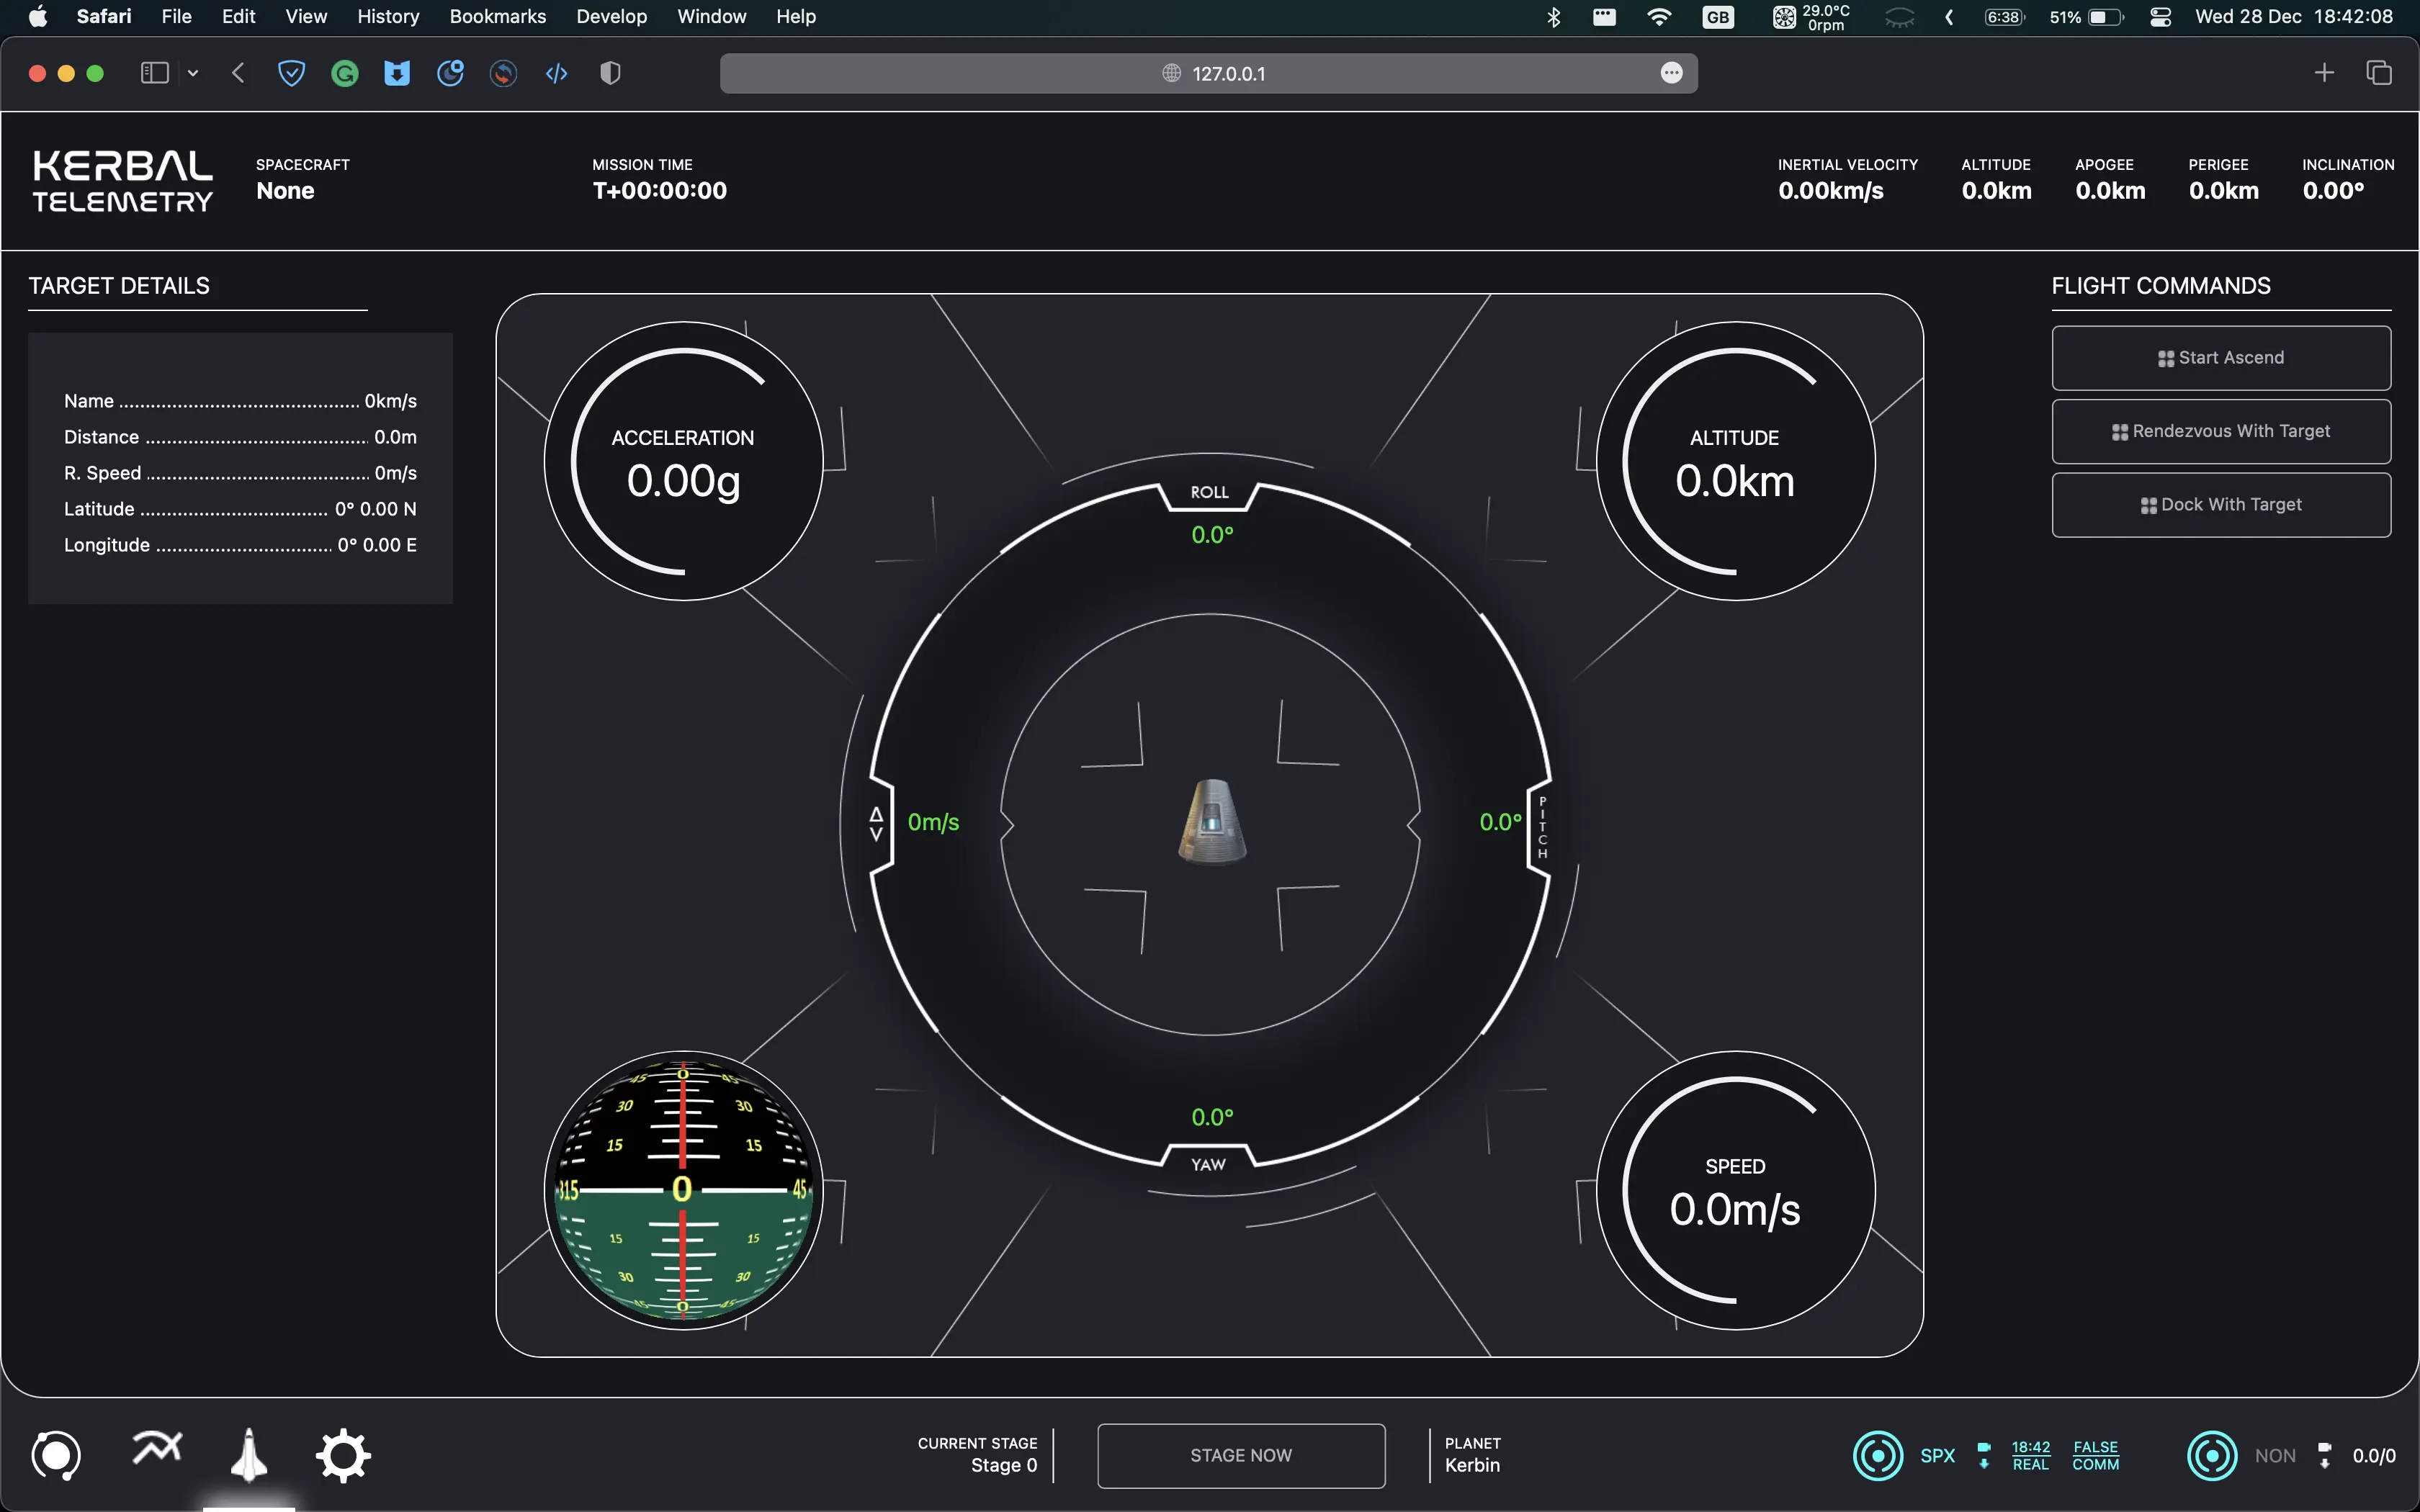Open the Apple menu
Screen dimensions: 2420x1512
(x=38, y=16)
